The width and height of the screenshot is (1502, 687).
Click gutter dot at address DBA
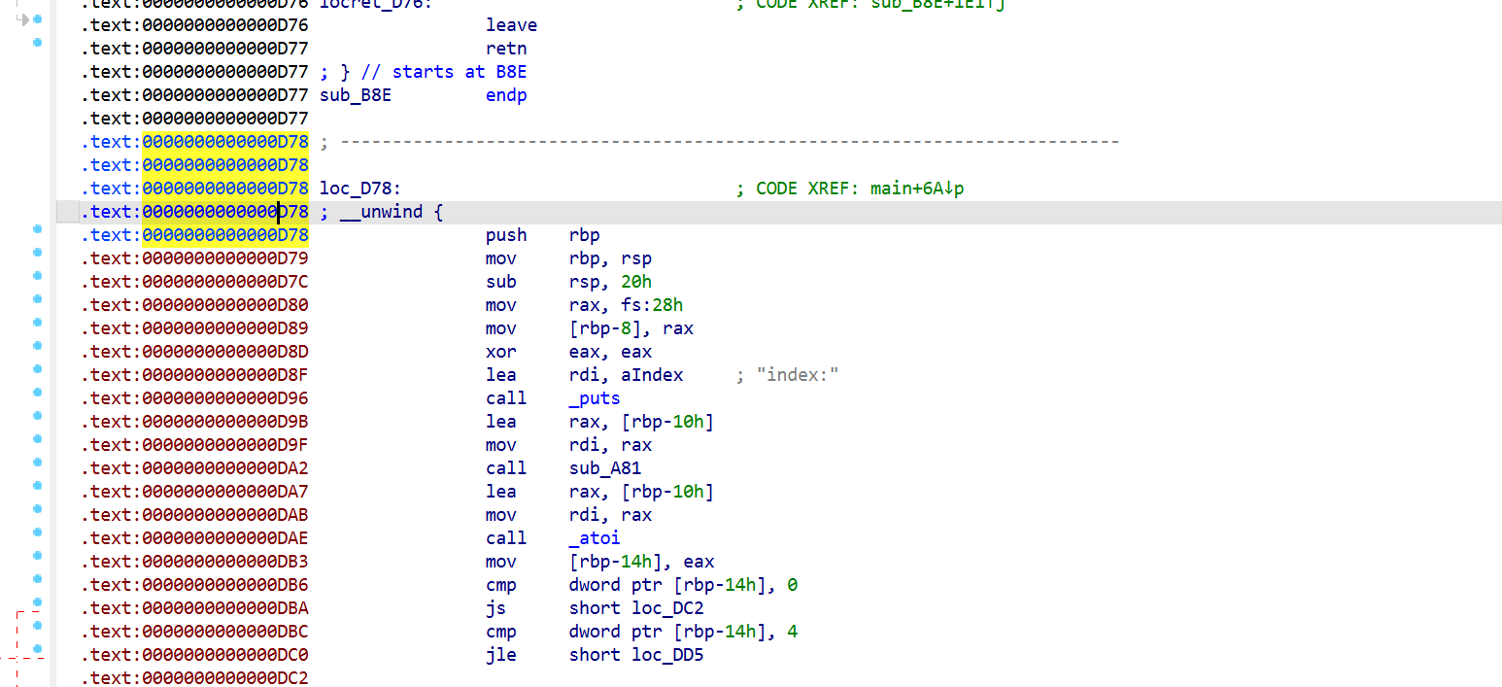point(38,602)
